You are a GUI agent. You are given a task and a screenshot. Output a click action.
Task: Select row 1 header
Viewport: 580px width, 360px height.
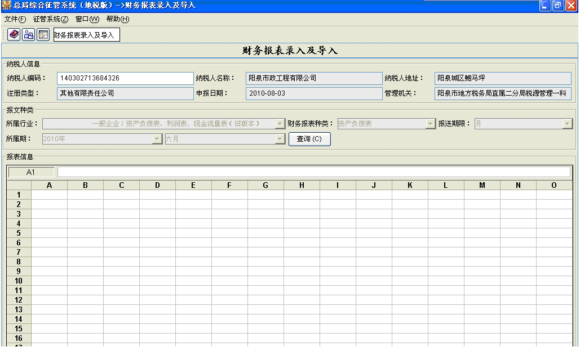click(x=19, y=195)
